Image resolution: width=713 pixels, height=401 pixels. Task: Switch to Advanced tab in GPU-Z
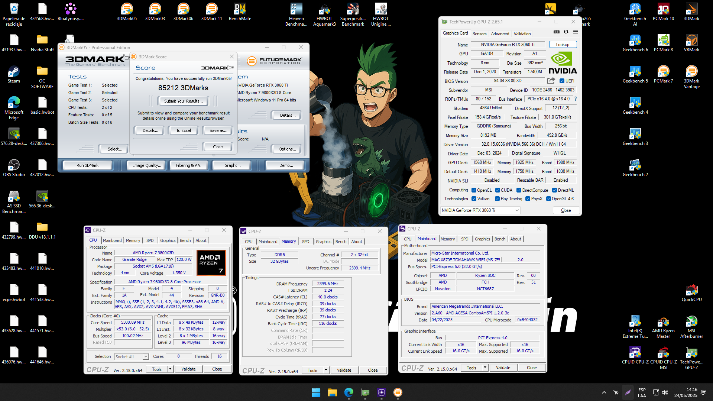coord(500,33)
